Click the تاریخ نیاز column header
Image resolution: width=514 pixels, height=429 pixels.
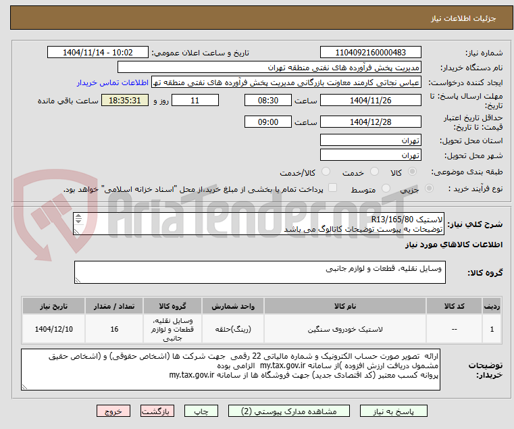54,306
